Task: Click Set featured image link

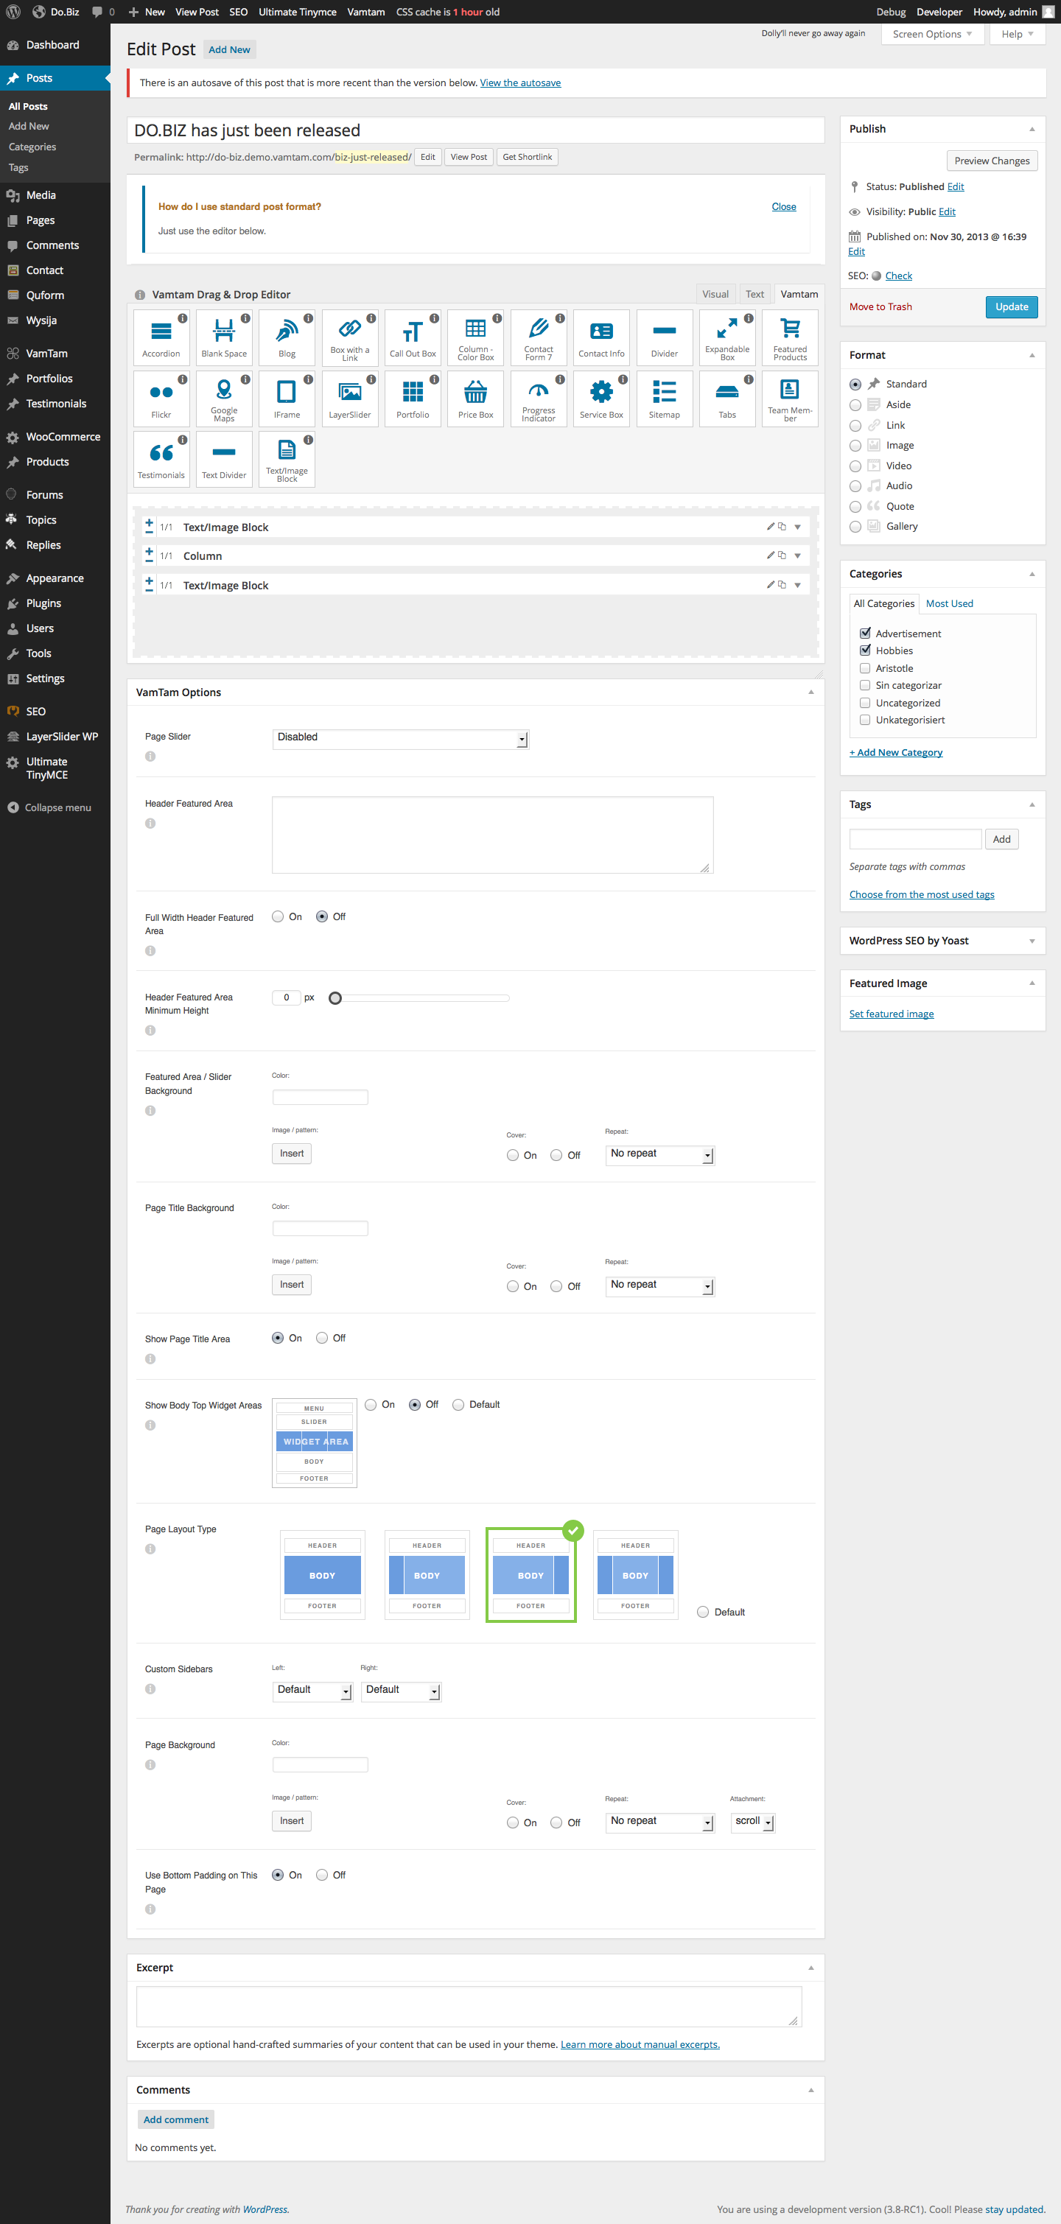Action: click(x=892, y=1014)
